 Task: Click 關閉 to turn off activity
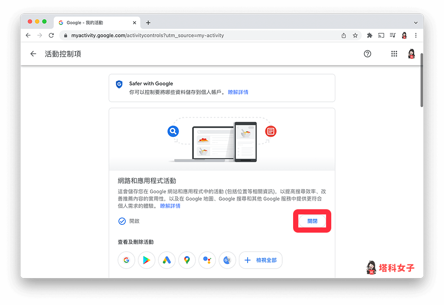[x=312, y=221]
